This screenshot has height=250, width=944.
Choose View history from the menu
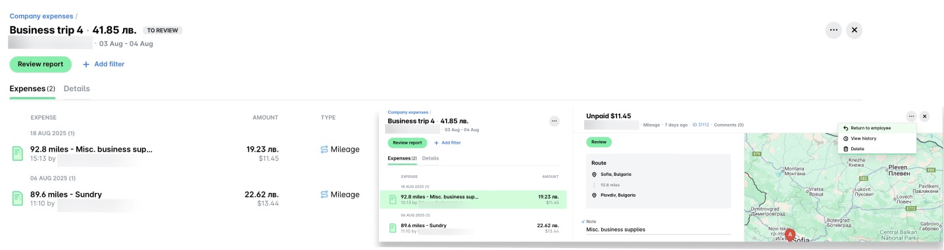pos(876,138)
